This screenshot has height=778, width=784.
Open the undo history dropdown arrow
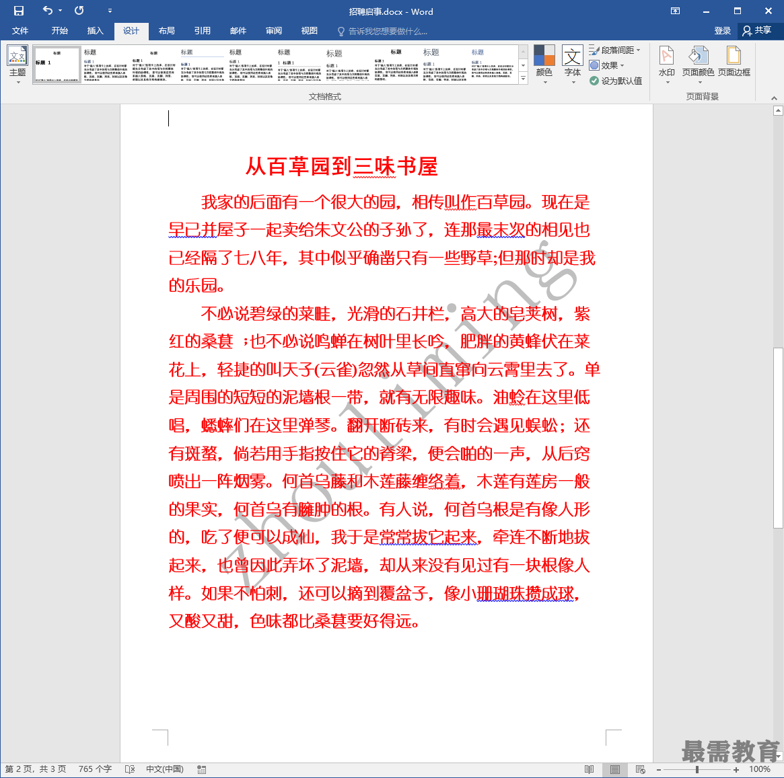[x=60, y=11]
